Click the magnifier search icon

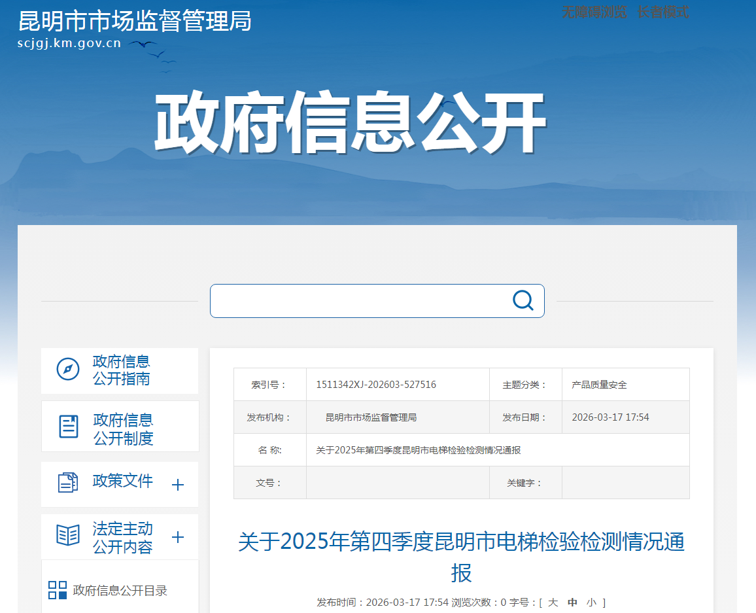(x=523, y=300)
